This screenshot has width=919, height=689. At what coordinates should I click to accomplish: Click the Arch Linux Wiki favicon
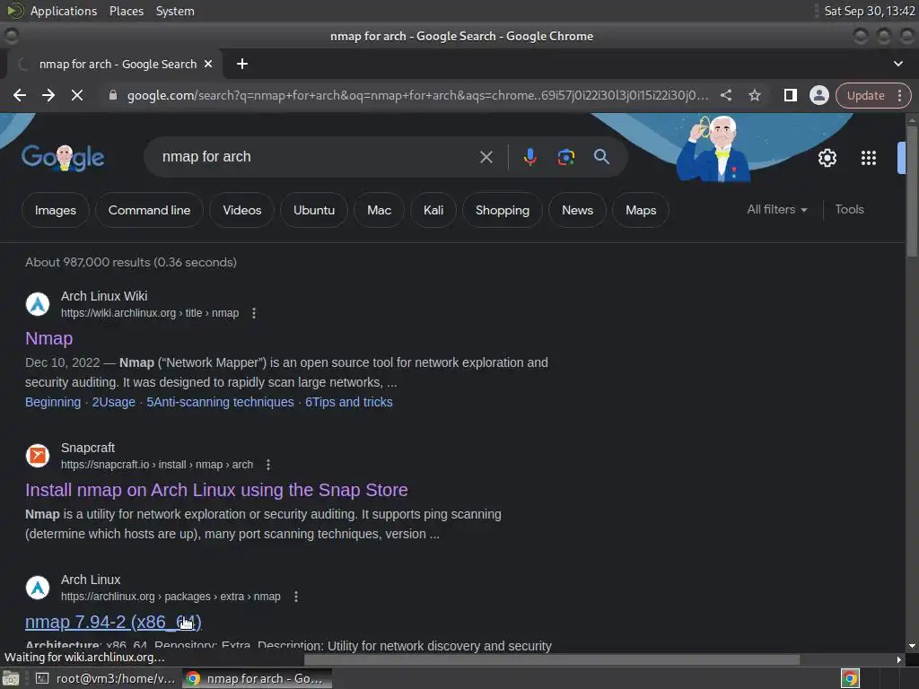38,304
